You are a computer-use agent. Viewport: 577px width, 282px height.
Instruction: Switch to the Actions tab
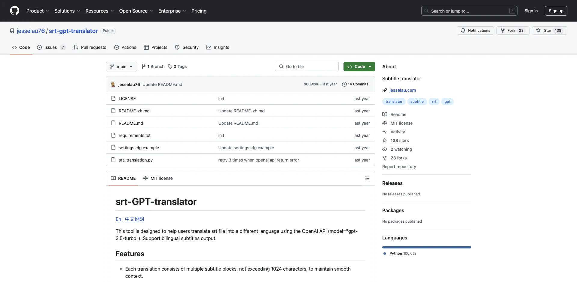(125, 47)
